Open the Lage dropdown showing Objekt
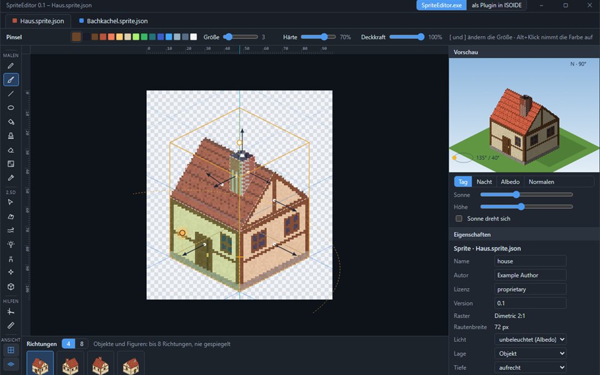Image resolution: width=600 pixels, height=375 pixels. [x=531, y=354]
